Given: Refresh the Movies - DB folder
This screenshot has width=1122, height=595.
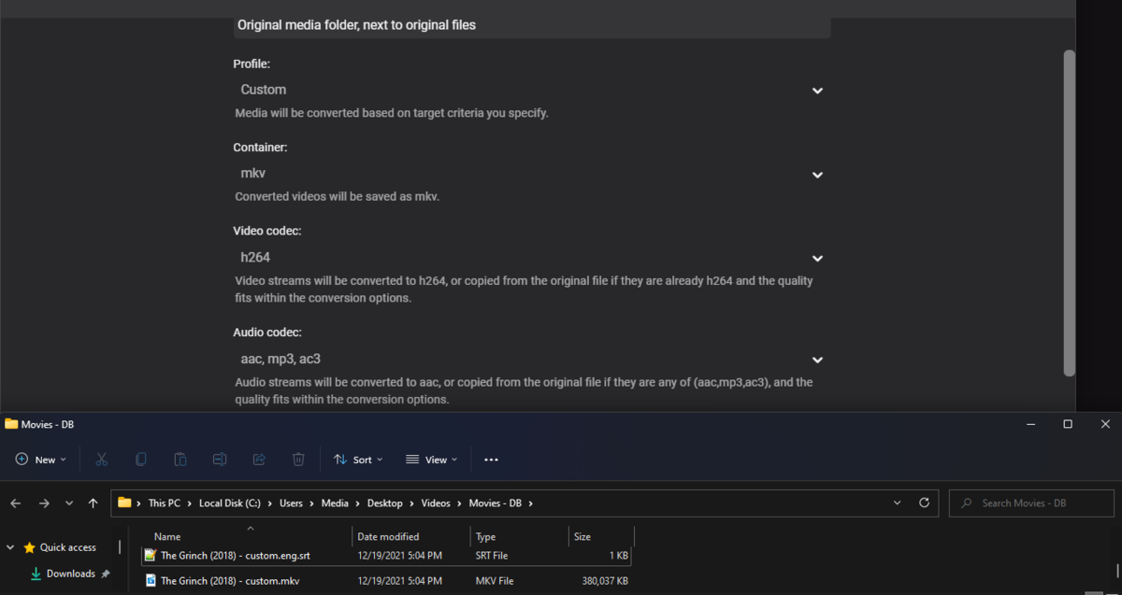Looking at the screenshot, I should point(924,503).
